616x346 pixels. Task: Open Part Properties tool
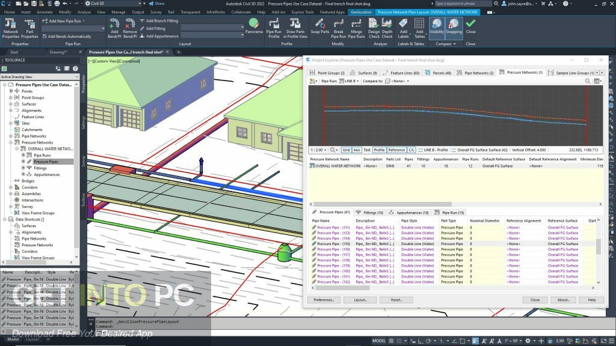point(29,28)
